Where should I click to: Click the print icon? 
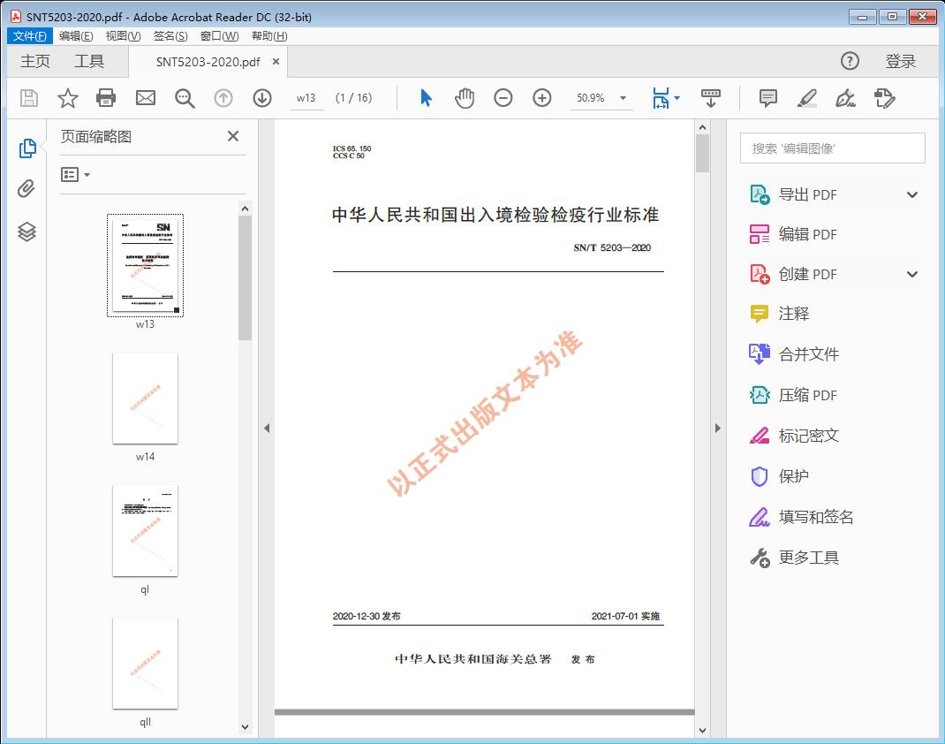tap(106, 98)
